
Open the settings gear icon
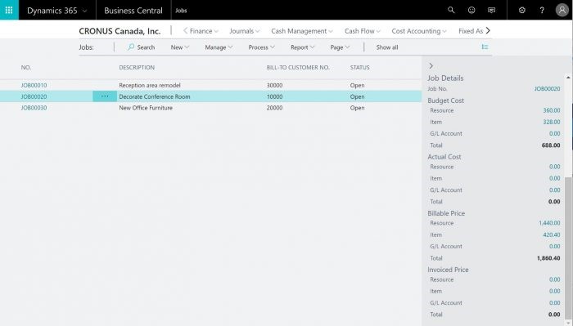pyautogui.click(x=522, y=10)
